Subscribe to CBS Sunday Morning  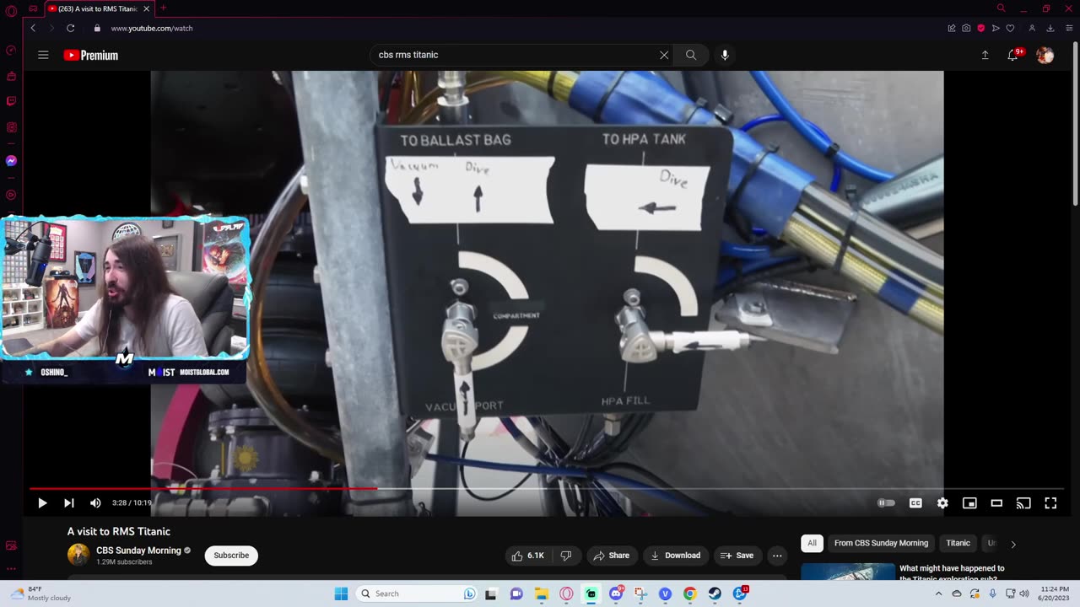coord(231,556)
